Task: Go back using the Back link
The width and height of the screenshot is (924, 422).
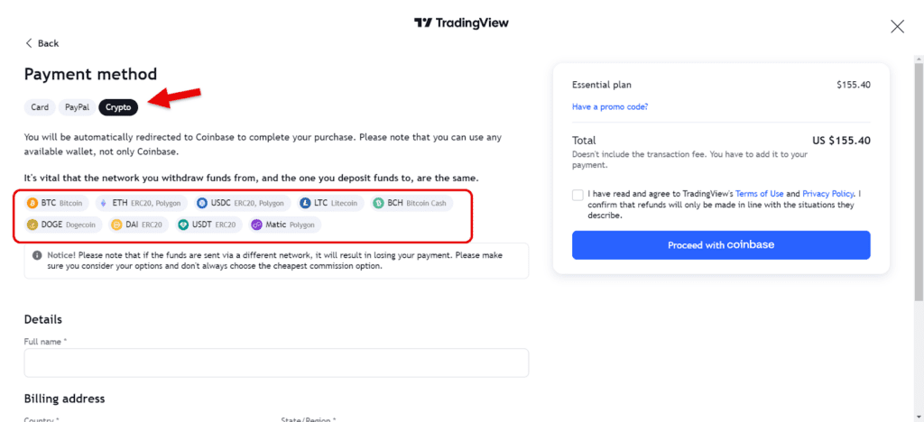Action: [42, 43]
